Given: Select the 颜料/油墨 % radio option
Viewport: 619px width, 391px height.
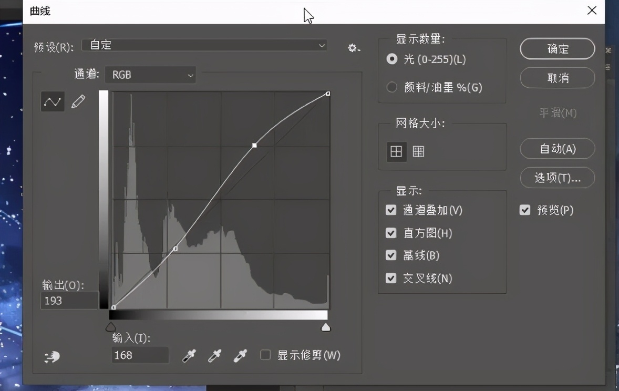Looking at the screenshot, I should [391, 87].
